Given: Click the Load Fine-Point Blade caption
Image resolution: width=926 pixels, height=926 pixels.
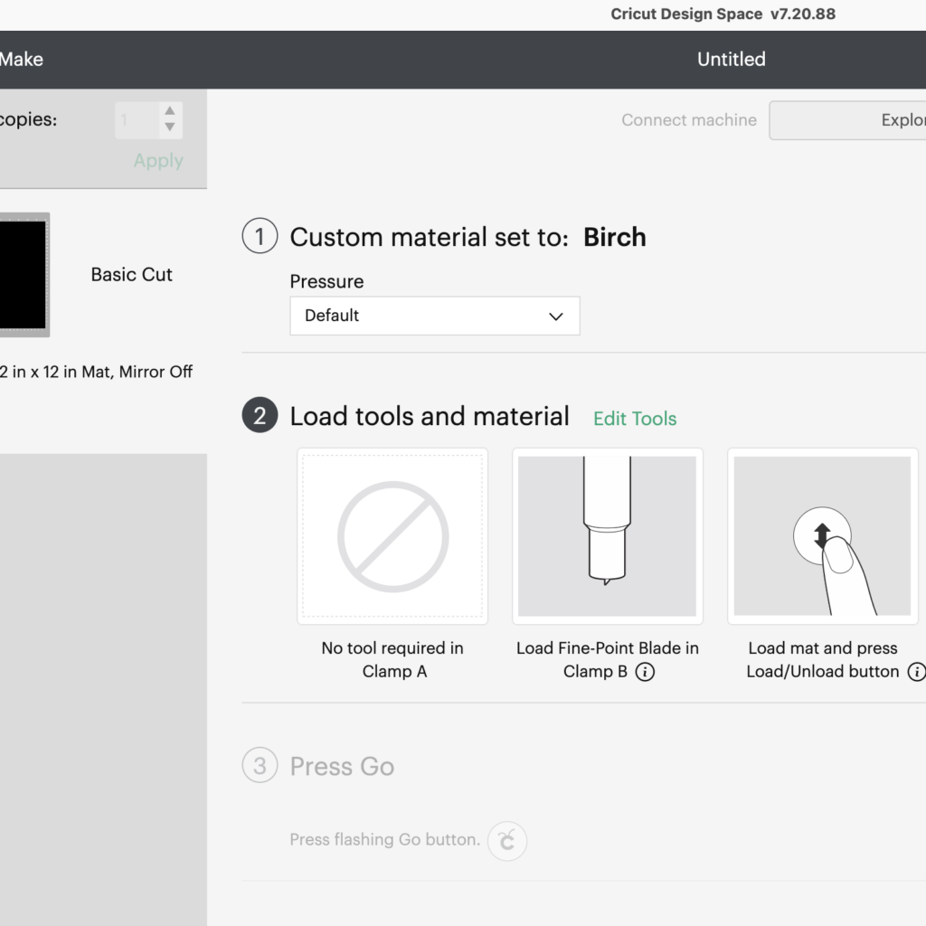Looking at the screenshot, I should (607, 659).
